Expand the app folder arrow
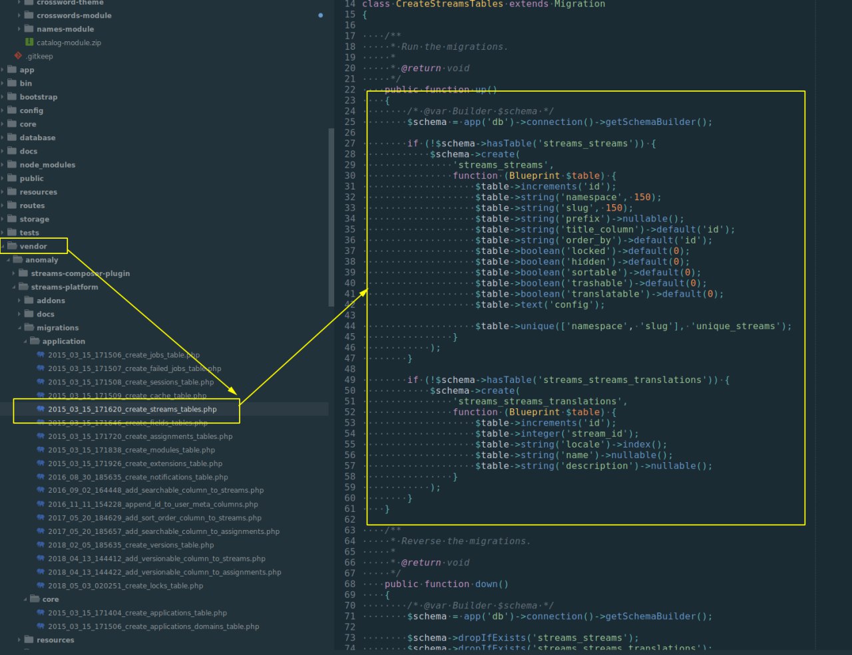The width and height of the screenshot is (852, 655). point(3,70)
